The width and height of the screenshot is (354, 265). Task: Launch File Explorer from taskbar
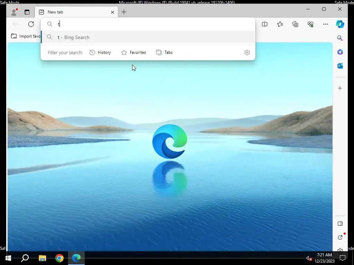click(x=42, y=258)
